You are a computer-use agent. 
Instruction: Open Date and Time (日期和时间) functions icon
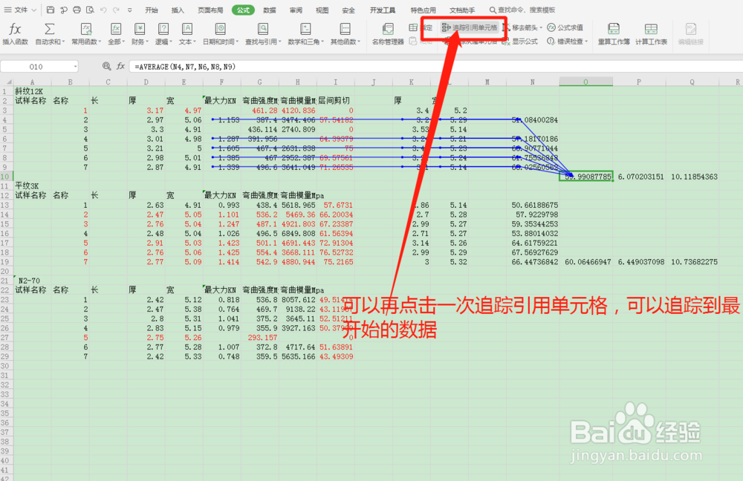221,30
